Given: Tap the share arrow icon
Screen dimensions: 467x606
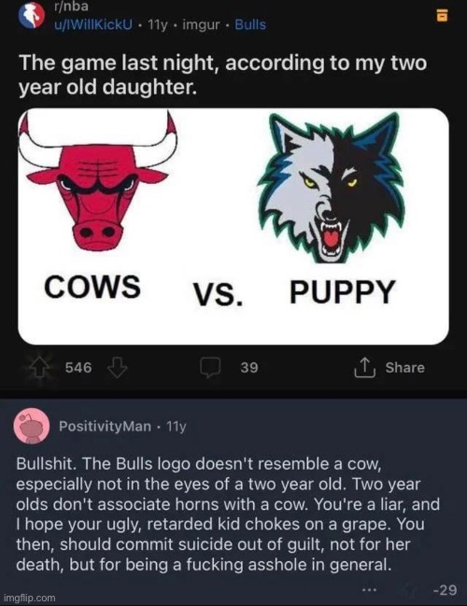Looking at the screenshot, I should coord(365,367).
